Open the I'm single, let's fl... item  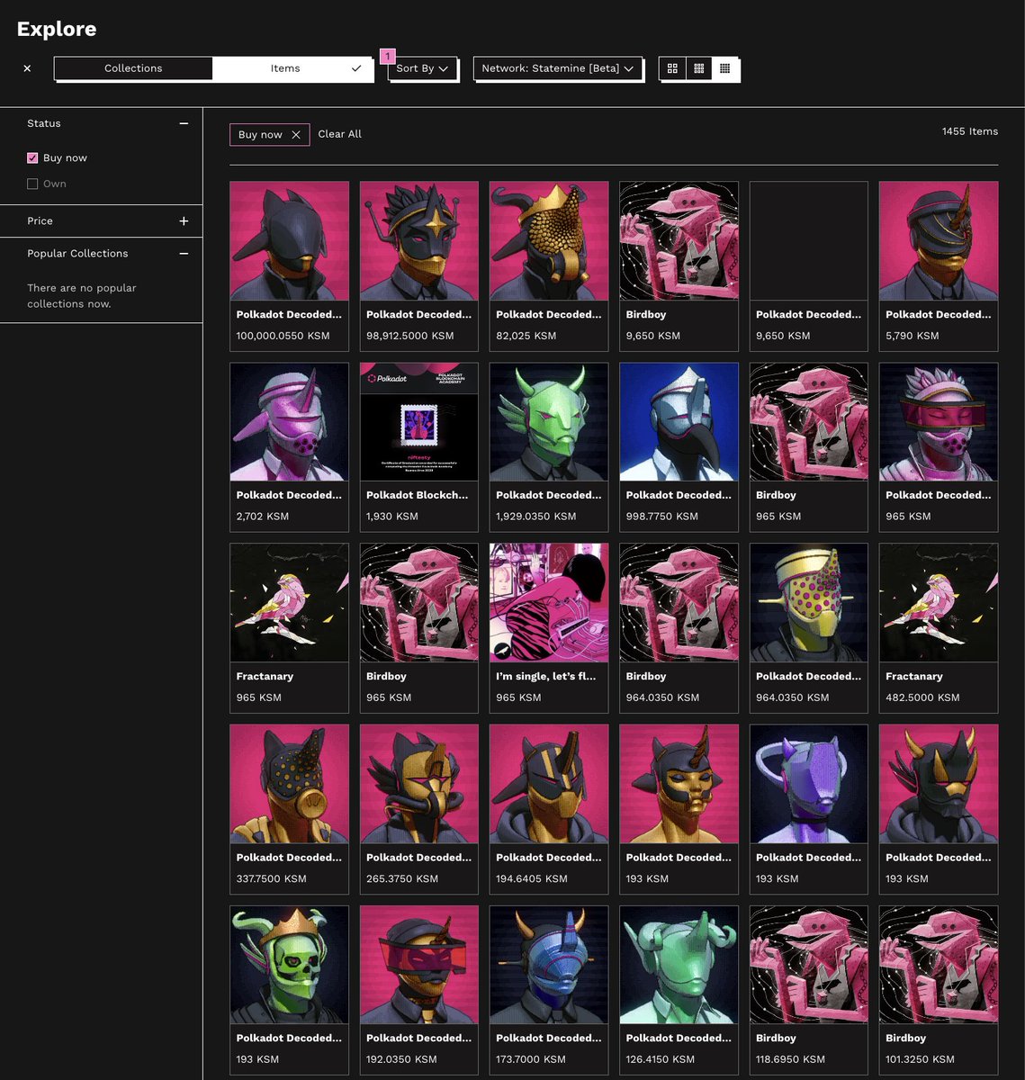549,628
